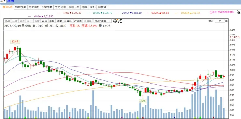Open the 日線(還原) timeframe dropdown

pos(103,21)
